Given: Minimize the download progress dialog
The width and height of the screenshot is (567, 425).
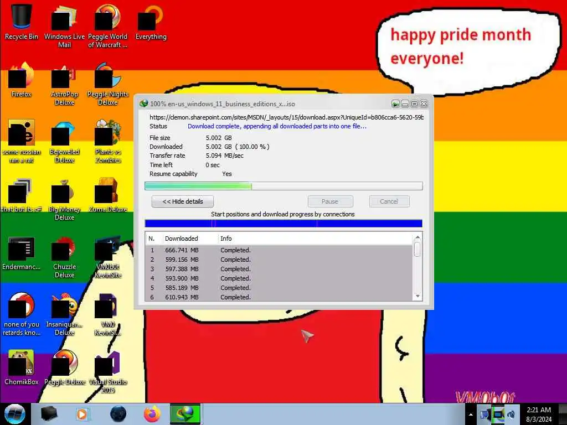Looking at the screenshot, I should pos(405,104).
